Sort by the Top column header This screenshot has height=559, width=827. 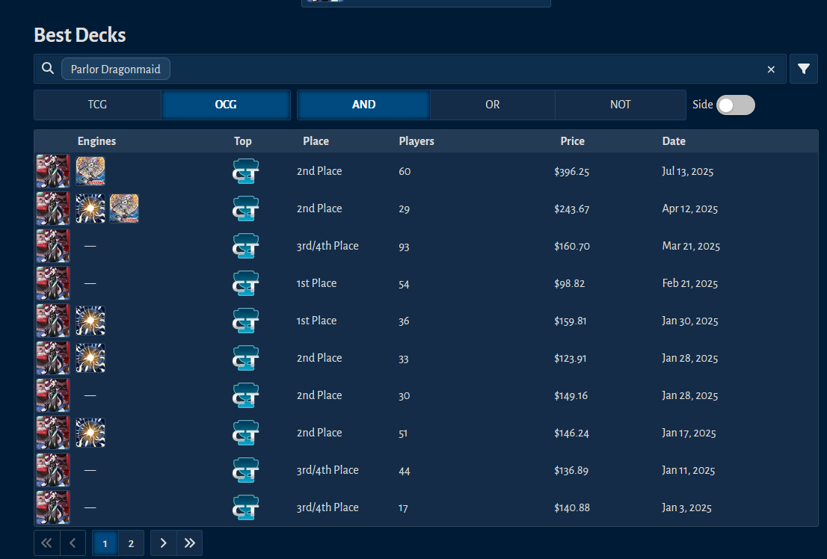click(242, 140)
